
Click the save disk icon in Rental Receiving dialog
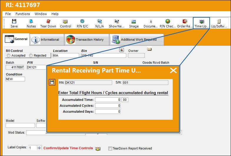point(52,82)
